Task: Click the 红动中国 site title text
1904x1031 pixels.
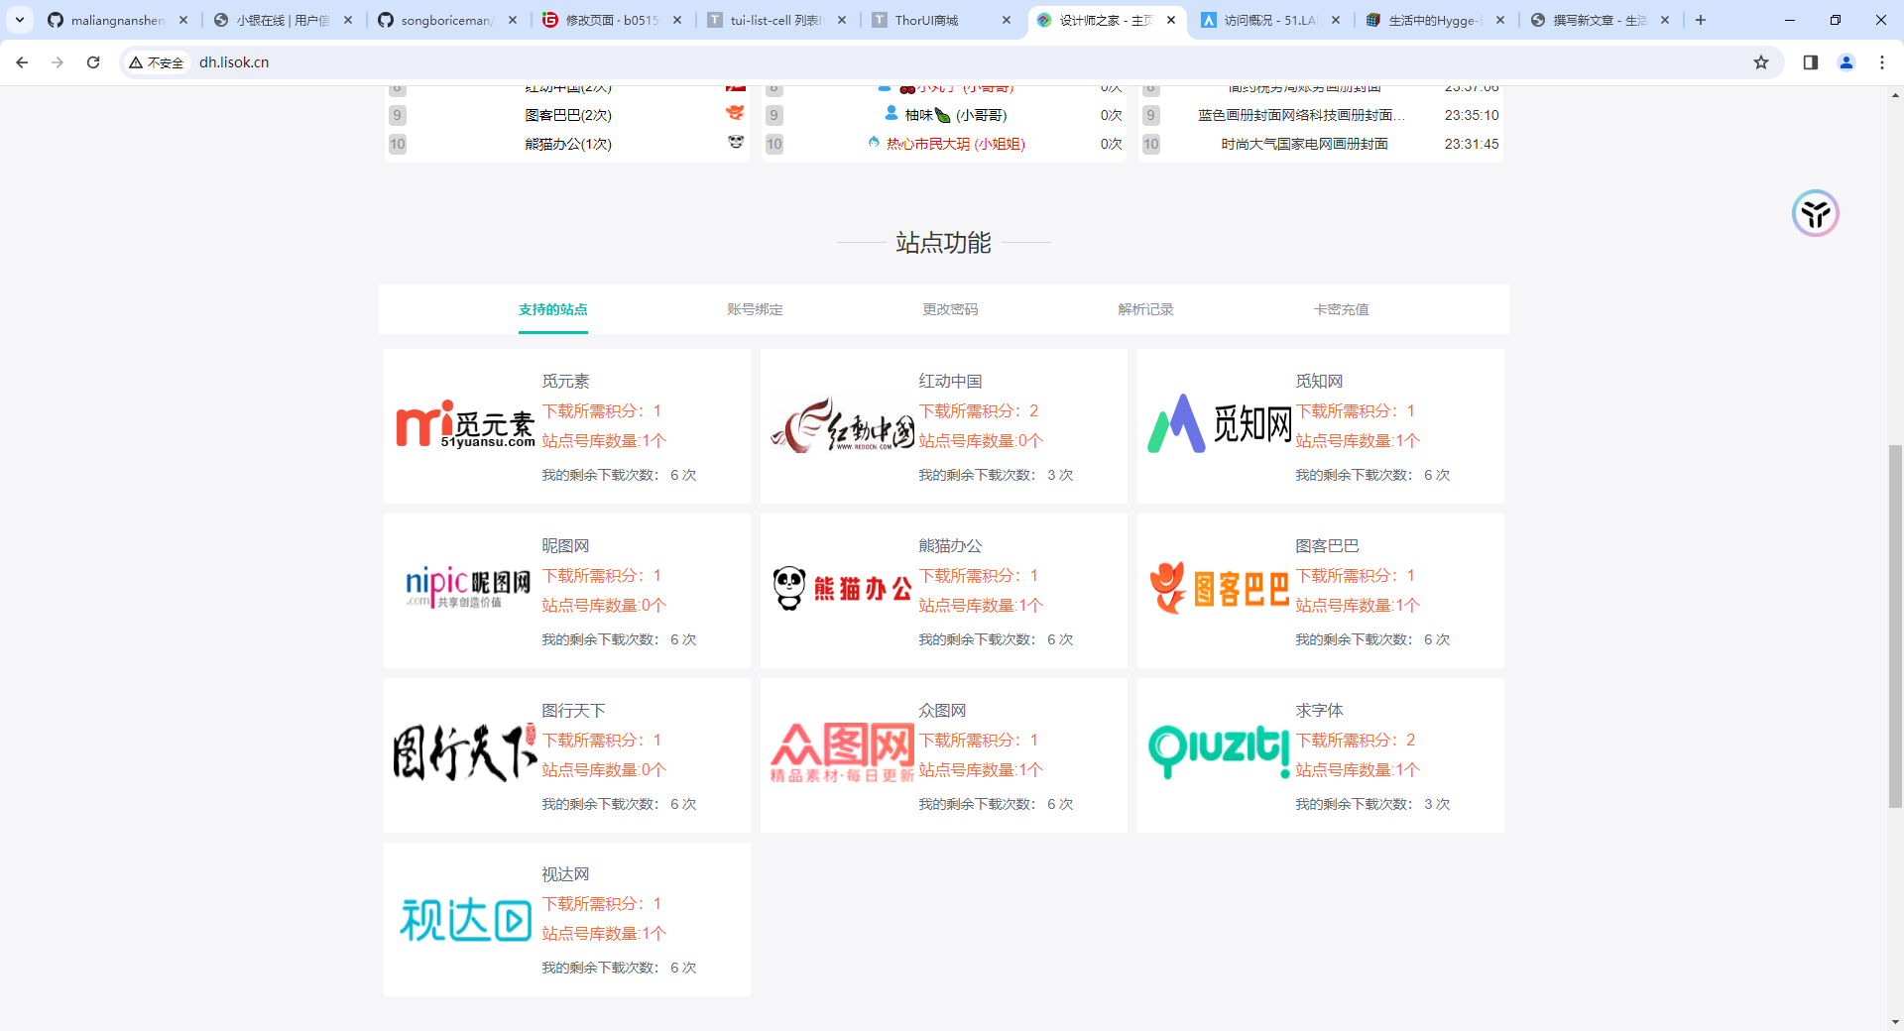Action: tap(950, 381)
